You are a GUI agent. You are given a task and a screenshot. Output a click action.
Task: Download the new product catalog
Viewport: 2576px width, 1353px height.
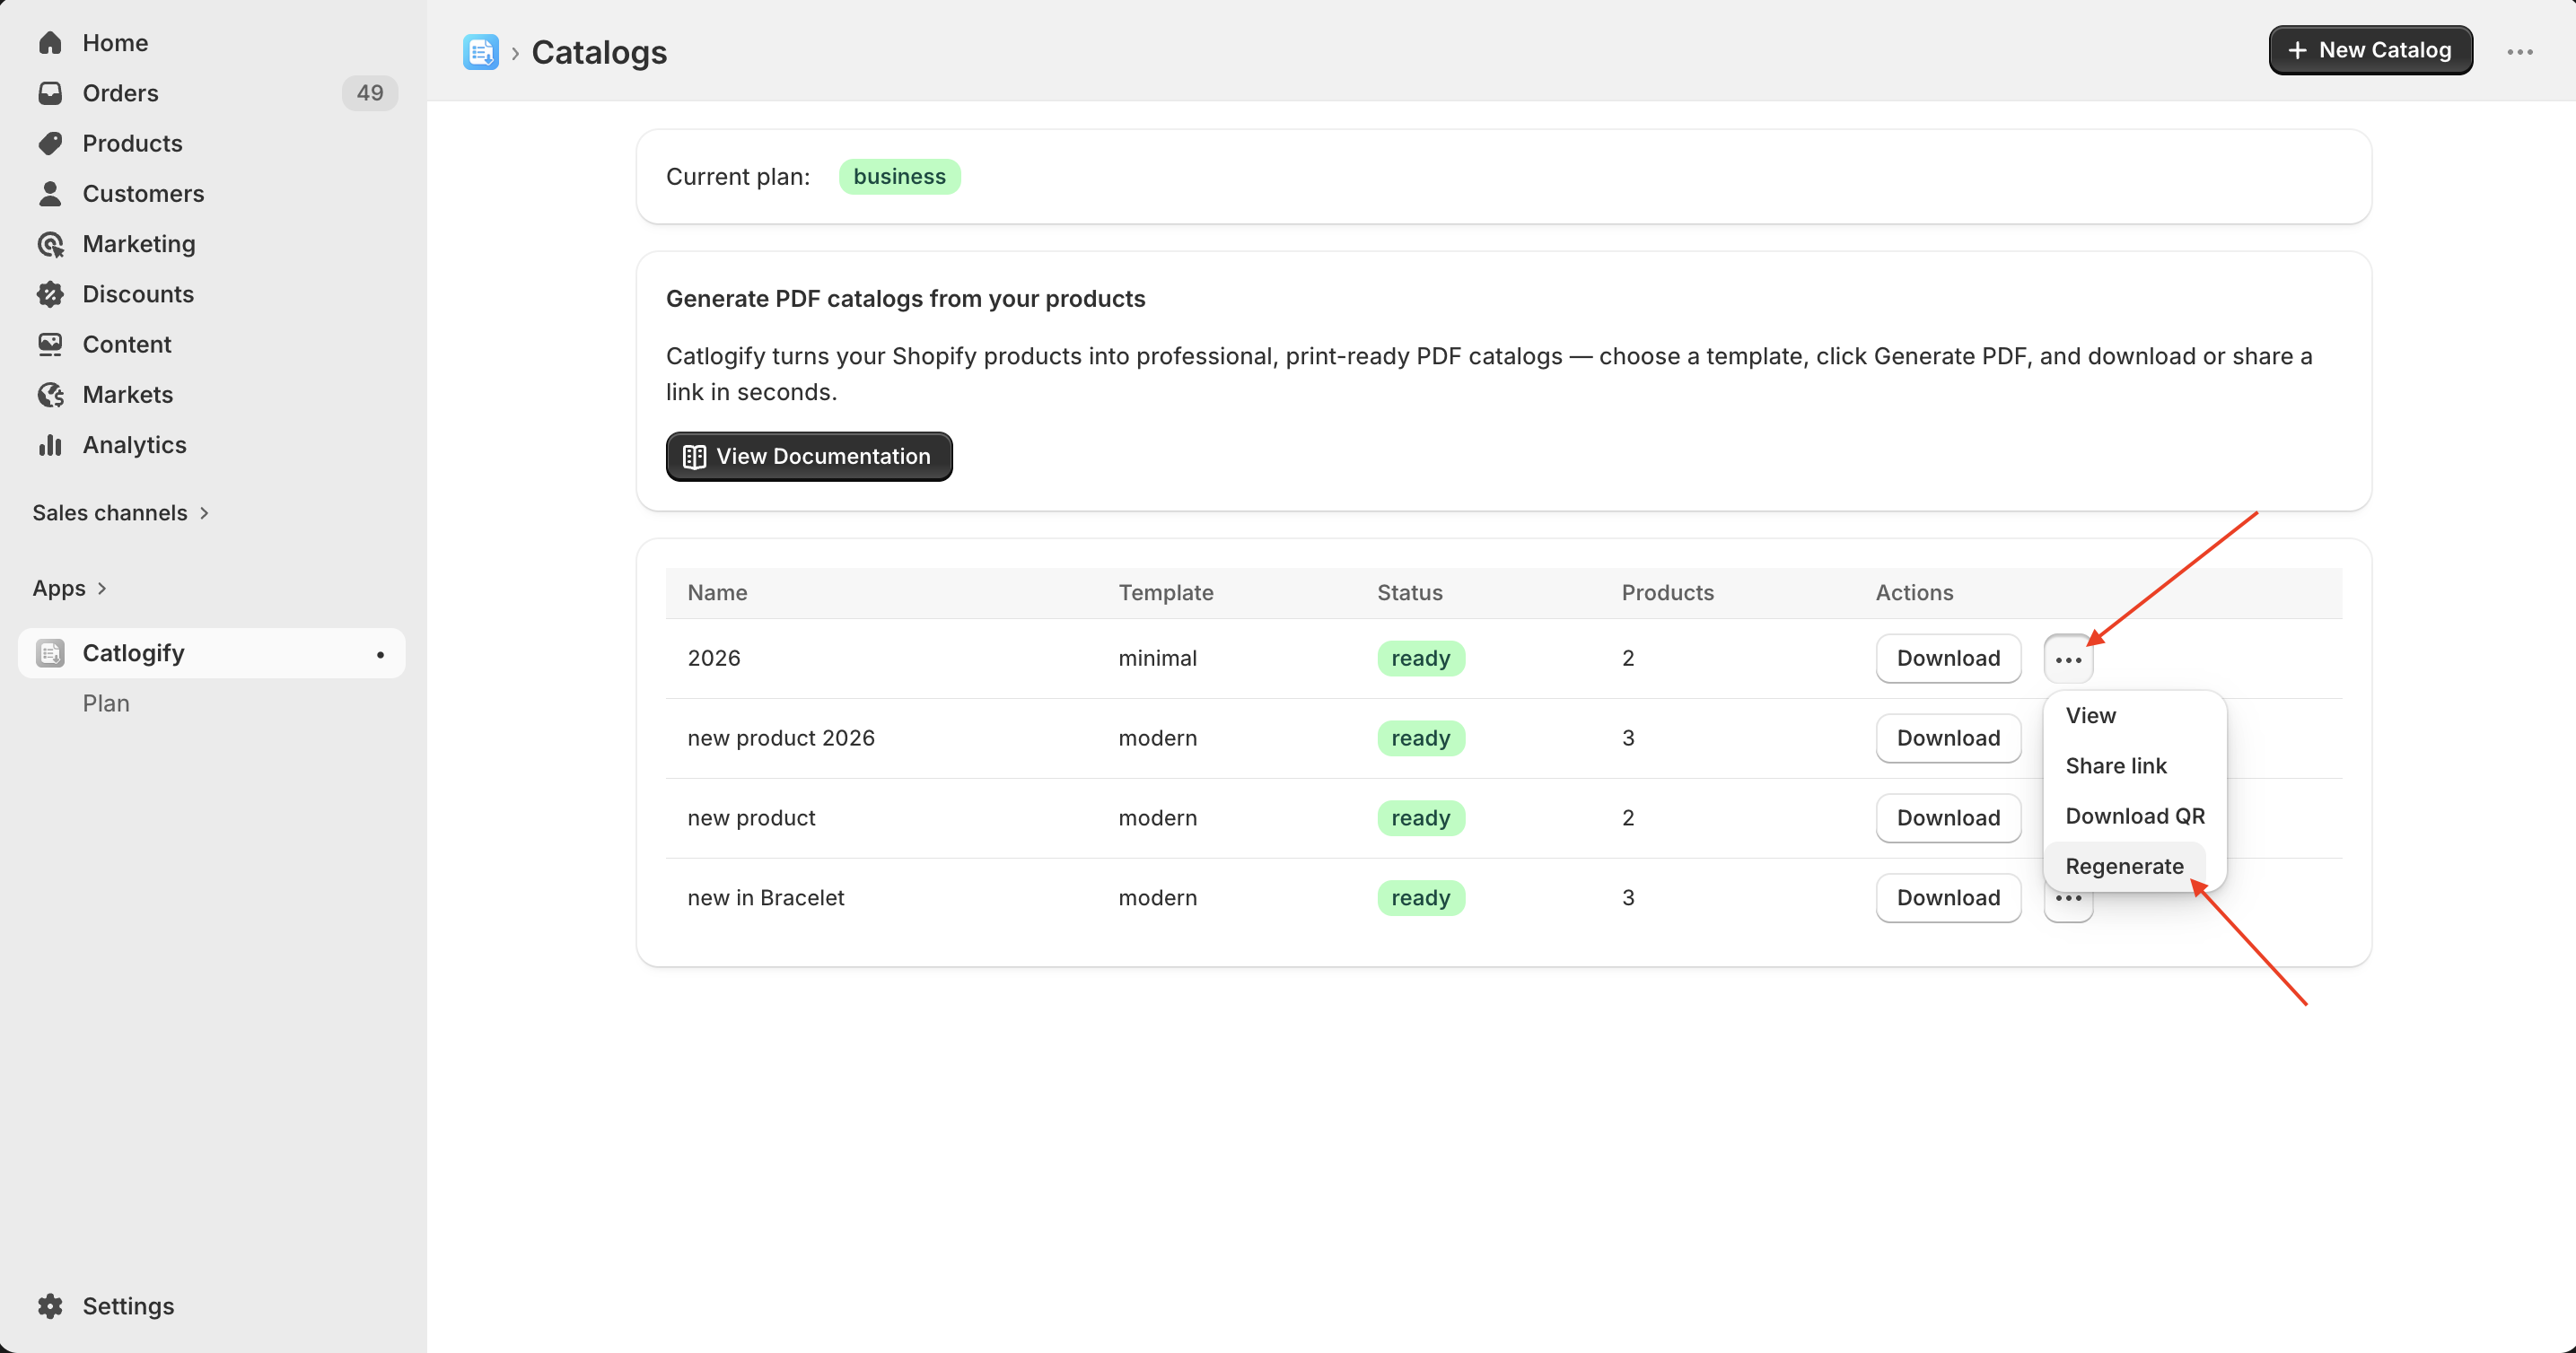tap(1948, 818)
